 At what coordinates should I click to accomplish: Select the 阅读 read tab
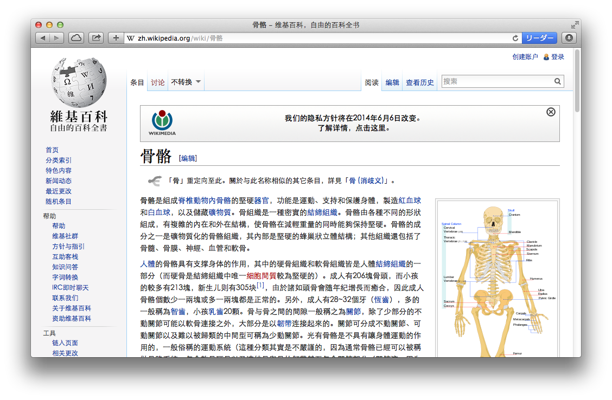tap(372, 82)
